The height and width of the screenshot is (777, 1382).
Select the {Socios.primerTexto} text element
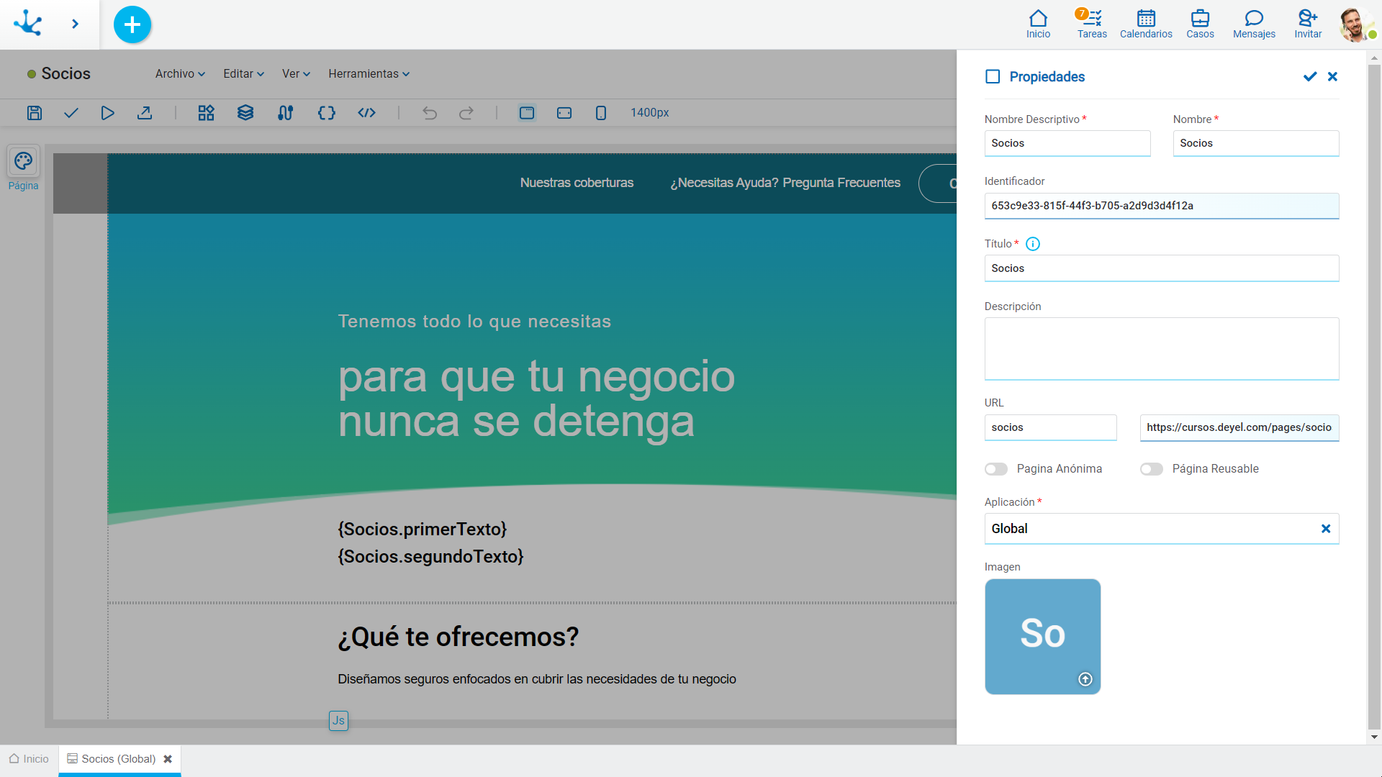click(x=423, y=530)
